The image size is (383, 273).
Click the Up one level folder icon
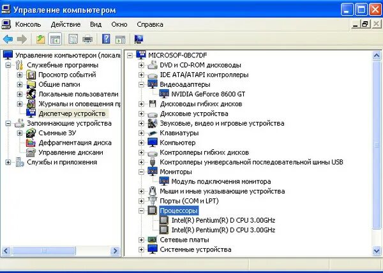click(x=41, y=39)
